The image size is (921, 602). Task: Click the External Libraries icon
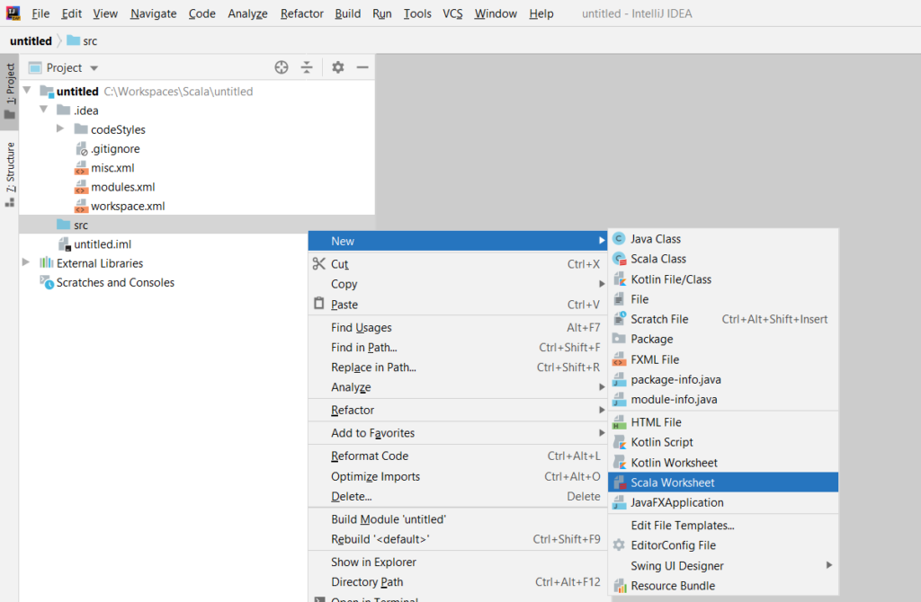click(x=47, y=263)
